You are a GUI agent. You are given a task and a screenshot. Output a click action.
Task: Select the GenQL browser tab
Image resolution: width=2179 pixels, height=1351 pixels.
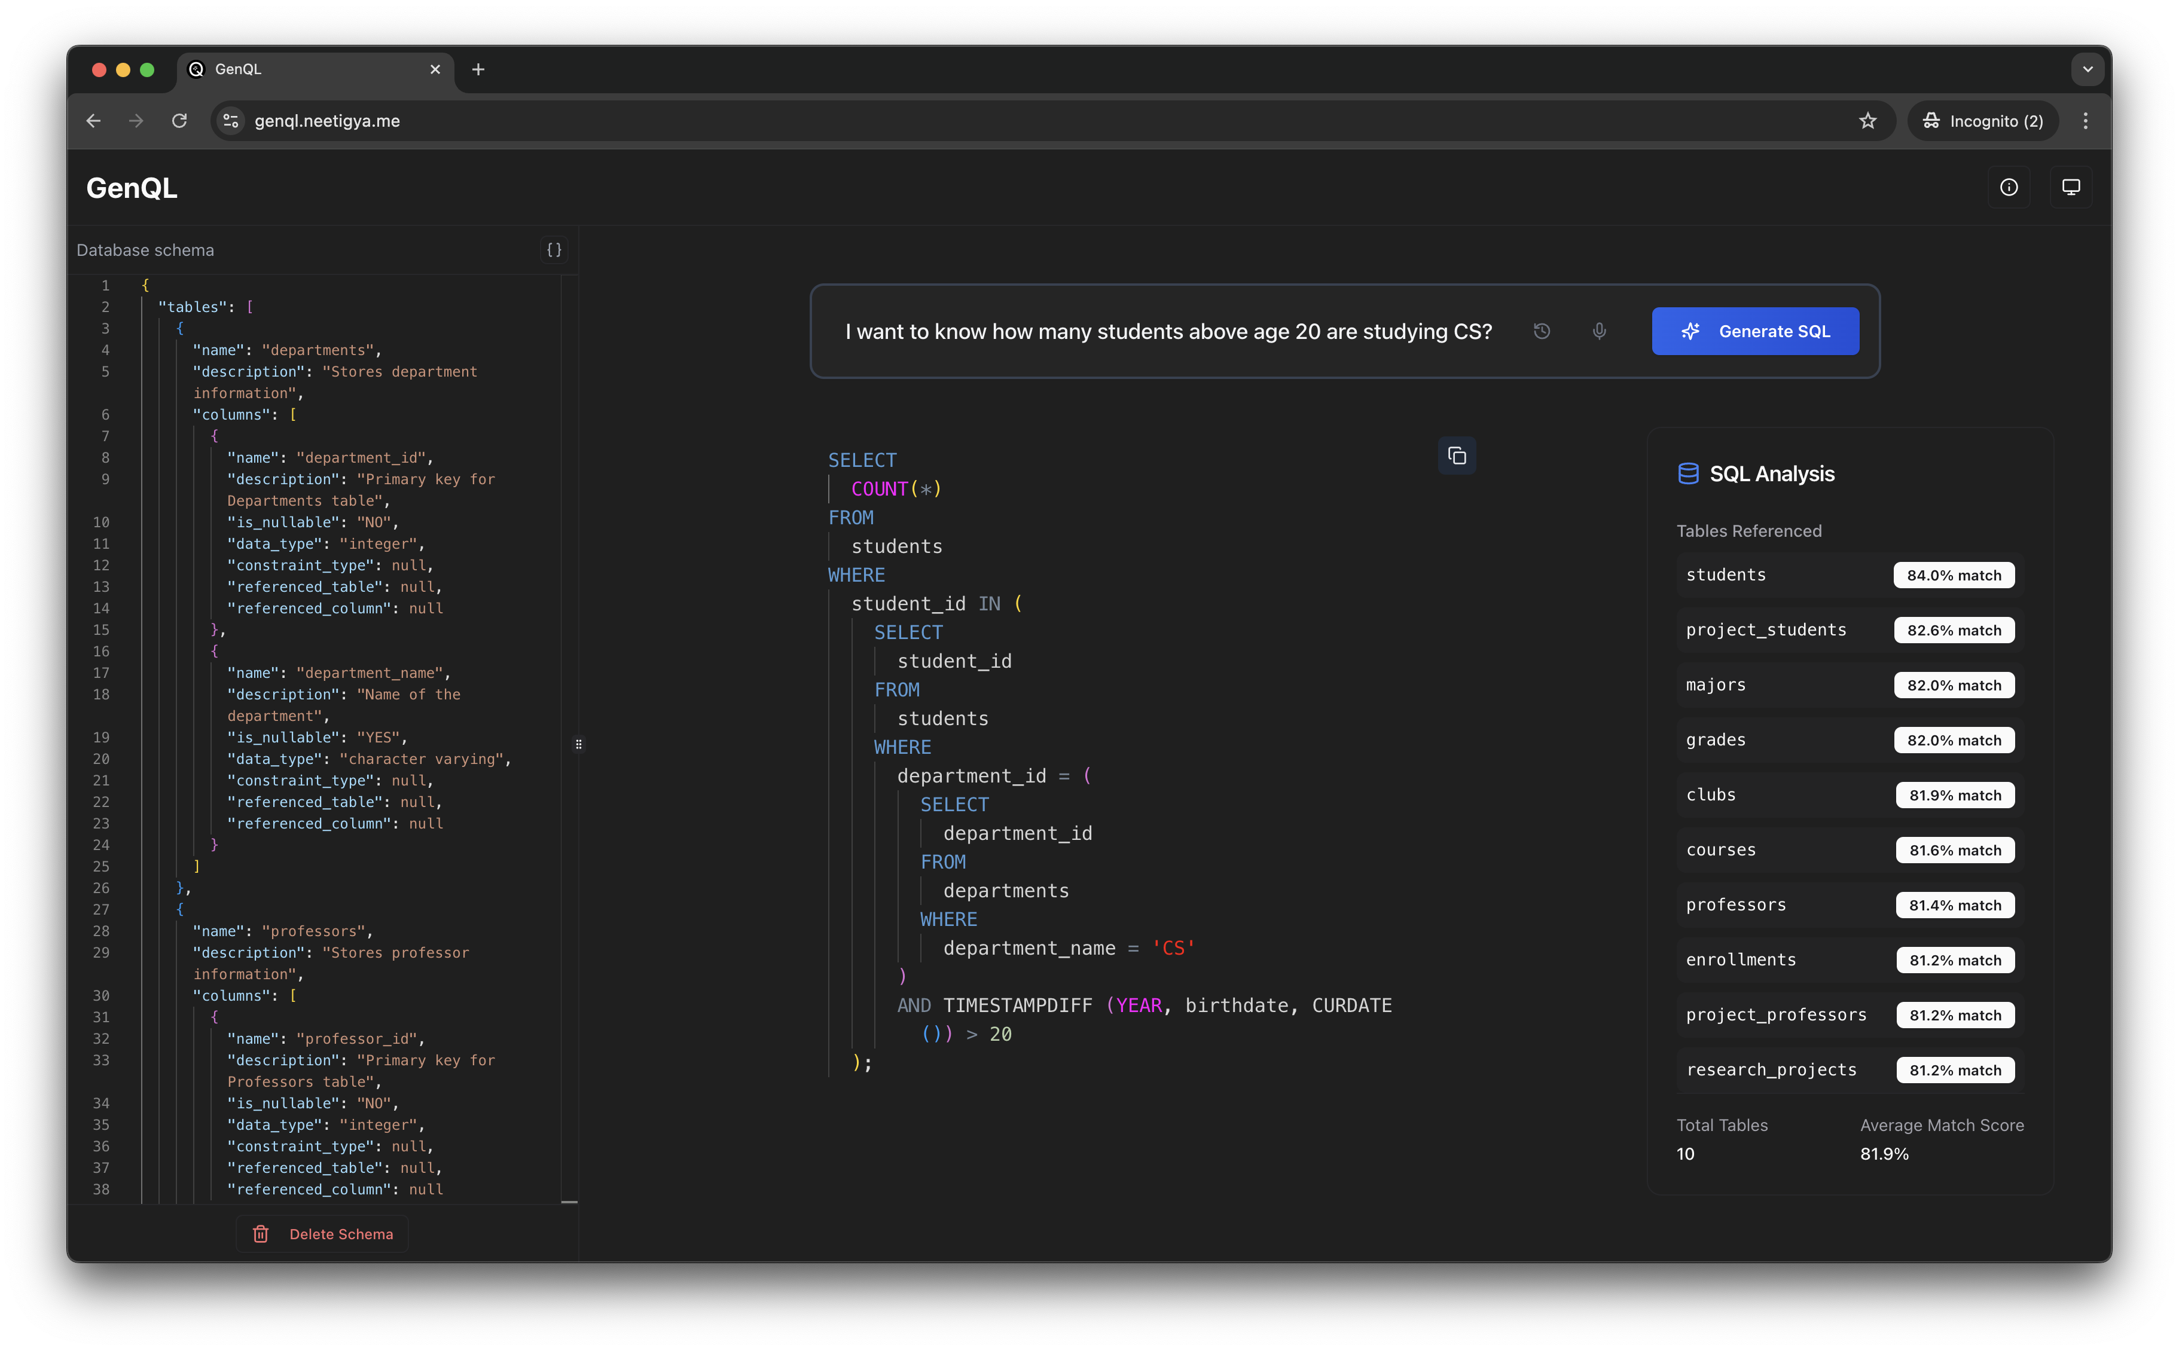coord(304,69)
